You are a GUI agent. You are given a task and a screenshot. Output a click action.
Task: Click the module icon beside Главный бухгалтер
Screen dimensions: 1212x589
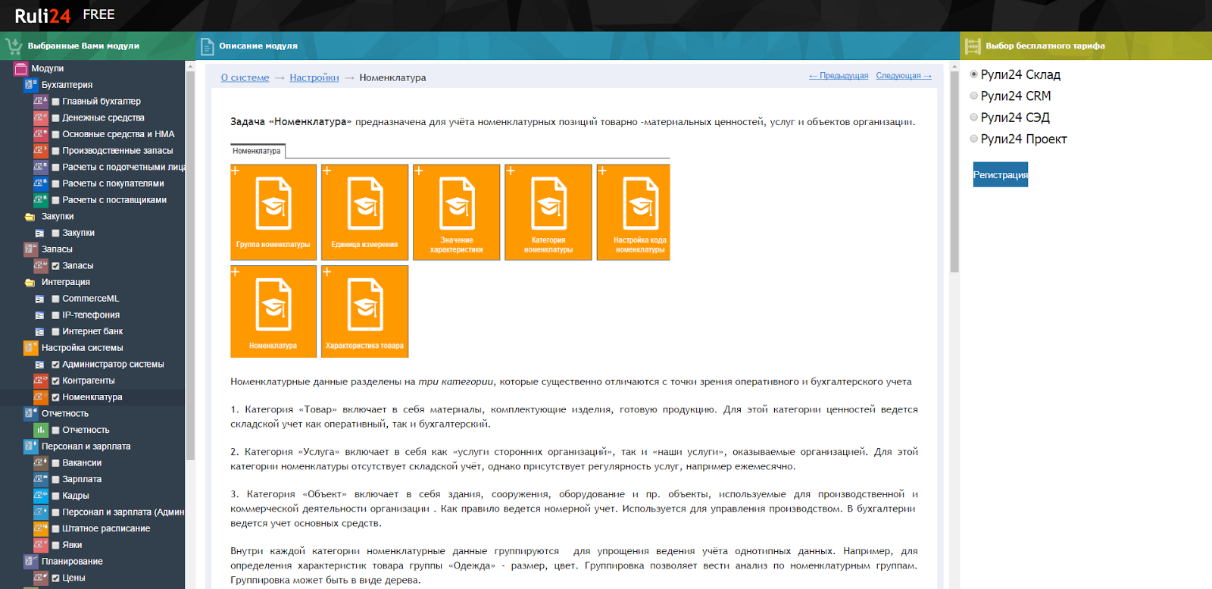click(41, 101)
